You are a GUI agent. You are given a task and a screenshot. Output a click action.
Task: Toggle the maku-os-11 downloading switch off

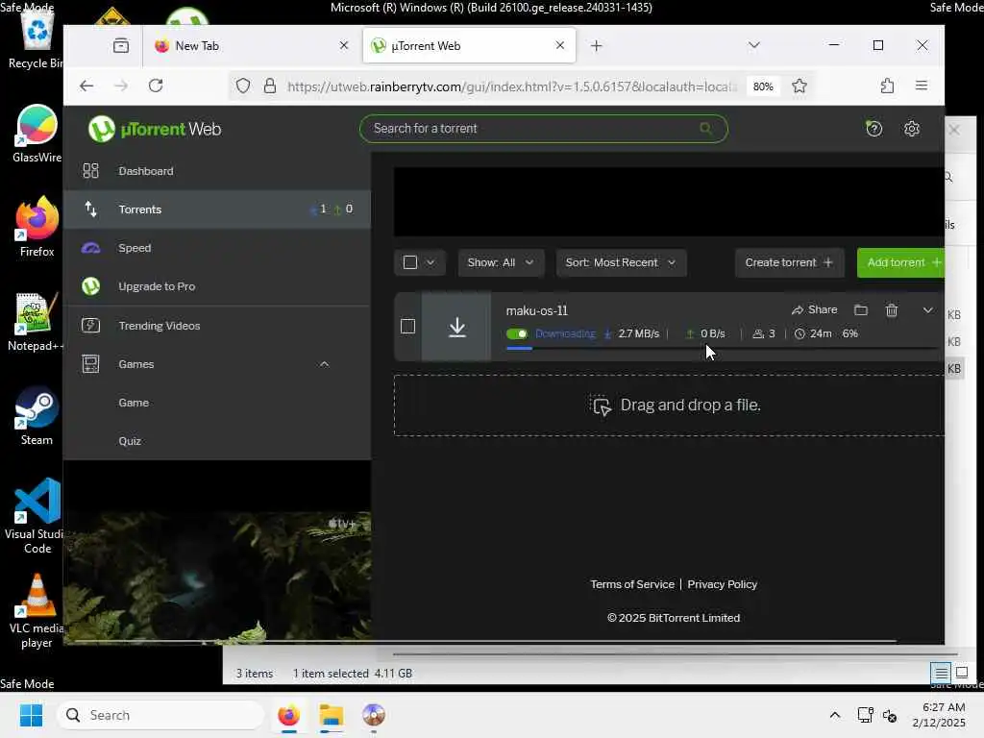tap(517, 333)
